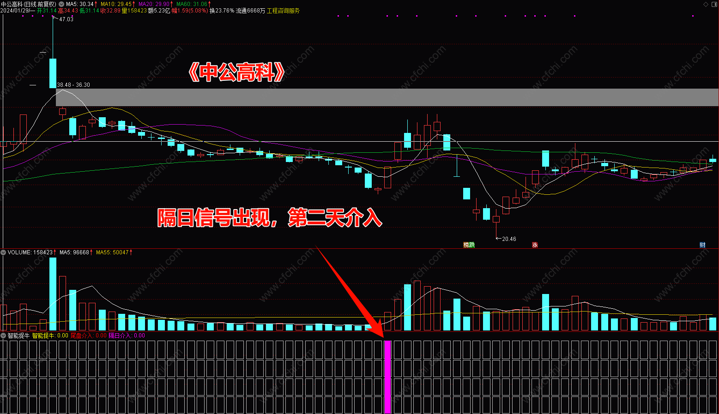Click the 流通6668万 float shares value
Viewport: 719px width, 414px height.
250,11
